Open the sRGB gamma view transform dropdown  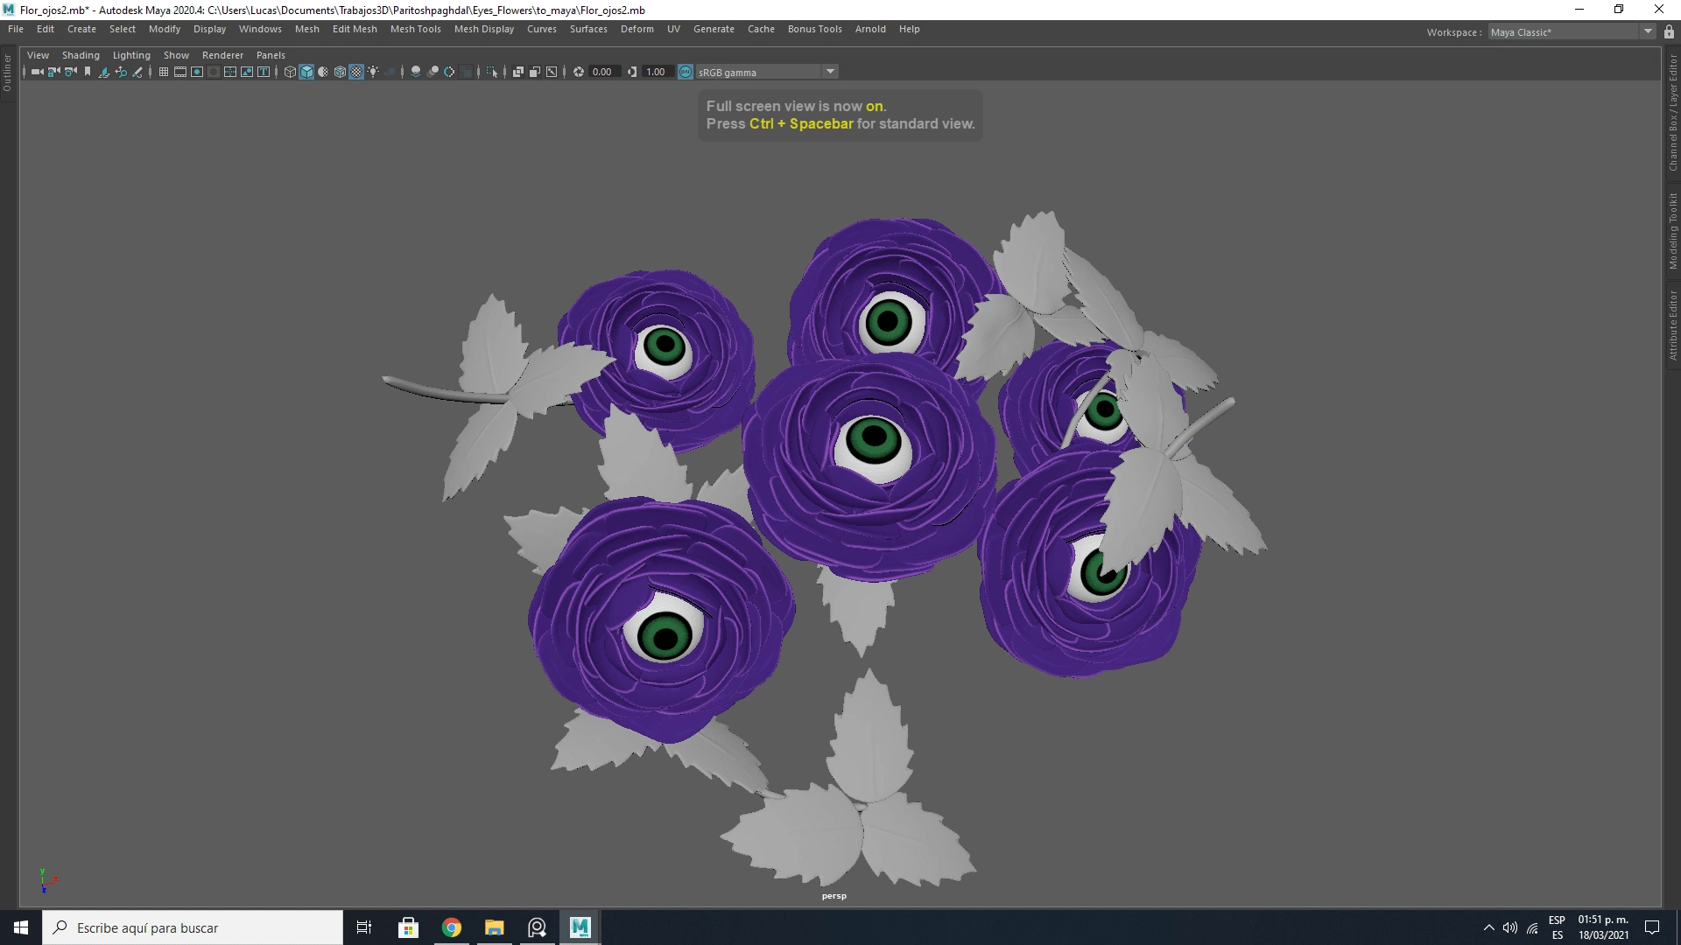(767, 72)
